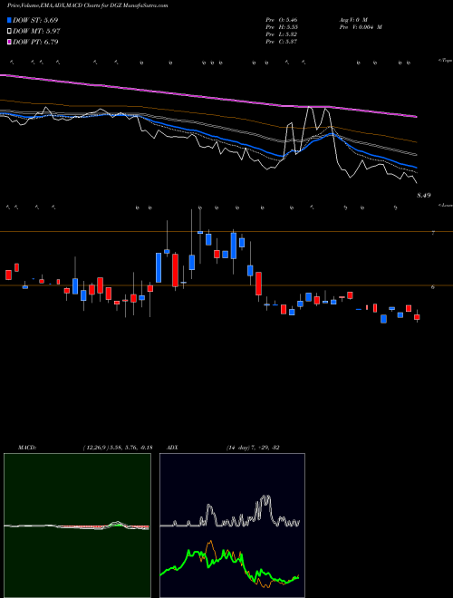Click the 'Avg V: 0 M' volume text
The width and height of the screenshot is (453, 598).
(353, 19)
